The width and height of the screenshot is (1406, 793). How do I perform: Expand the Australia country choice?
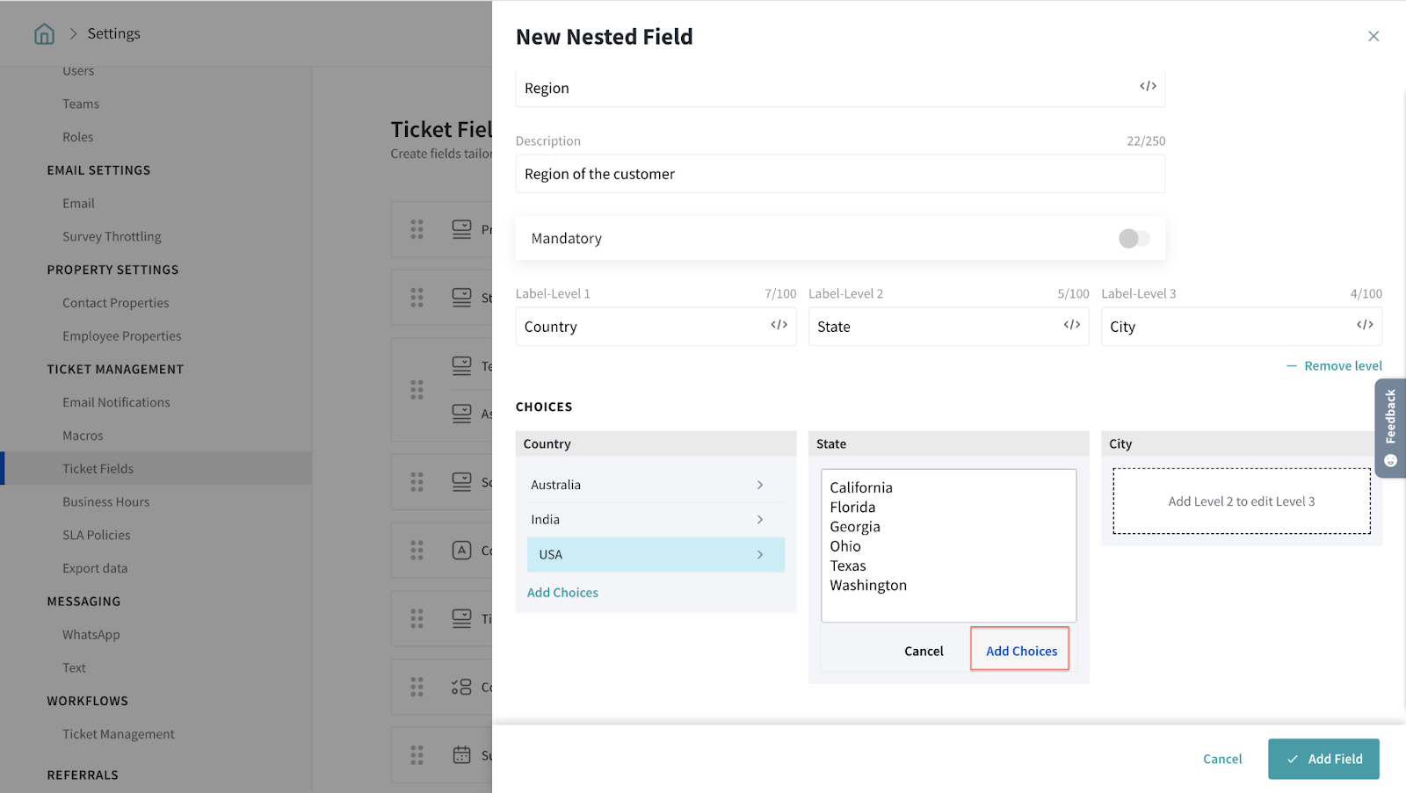[760, 485]
